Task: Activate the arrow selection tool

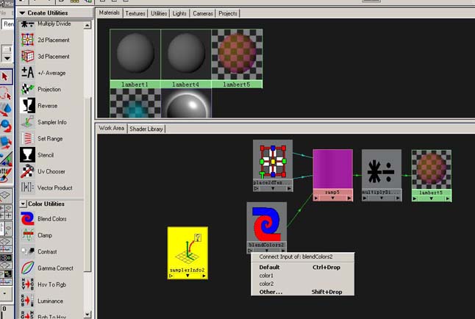Action: coord(6,76)
